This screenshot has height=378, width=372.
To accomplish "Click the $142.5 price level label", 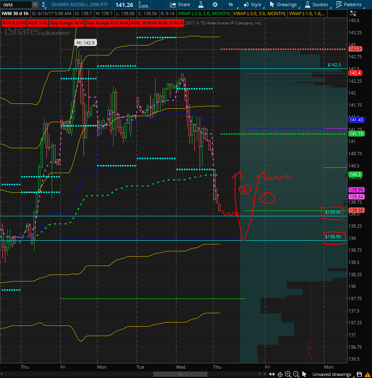I will point(334,65).
